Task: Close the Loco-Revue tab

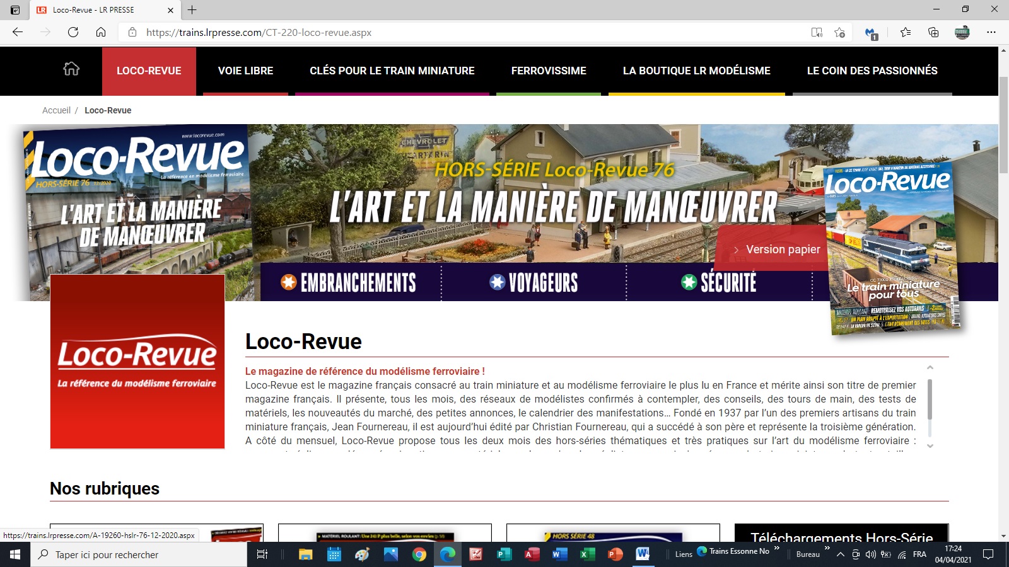Action: coord(170,10)
